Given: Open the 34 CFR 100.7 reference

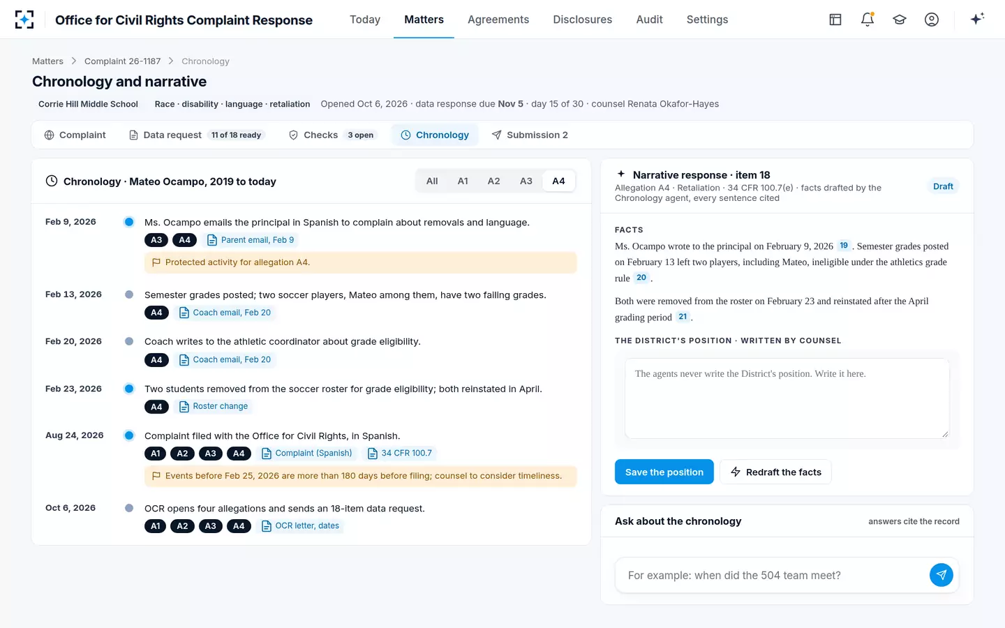Looking at the screenshot, I should (x=400, y=454).
